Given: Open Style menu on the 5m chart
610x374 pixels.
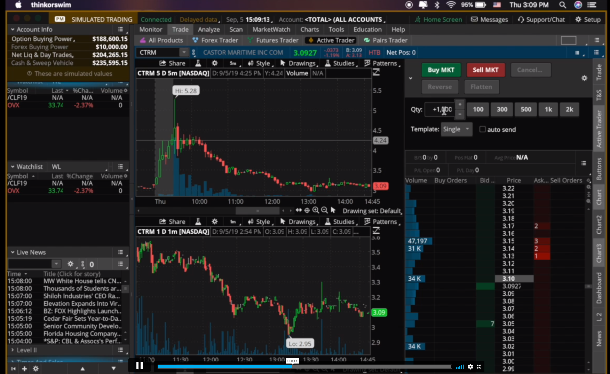Looking at the screenshot, I should point(260,63).
